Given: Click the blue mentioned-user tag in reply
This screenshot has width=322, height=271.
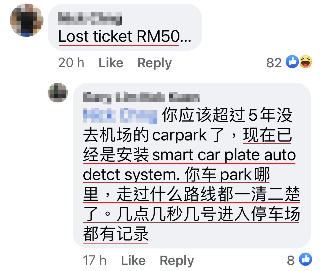Looking at the screenshot, I should pos(120,116).
